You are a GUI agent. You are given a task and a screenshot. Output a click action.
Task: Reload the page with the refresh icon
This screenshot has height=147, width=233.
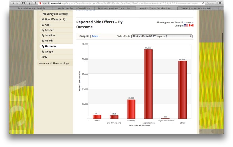202,3
